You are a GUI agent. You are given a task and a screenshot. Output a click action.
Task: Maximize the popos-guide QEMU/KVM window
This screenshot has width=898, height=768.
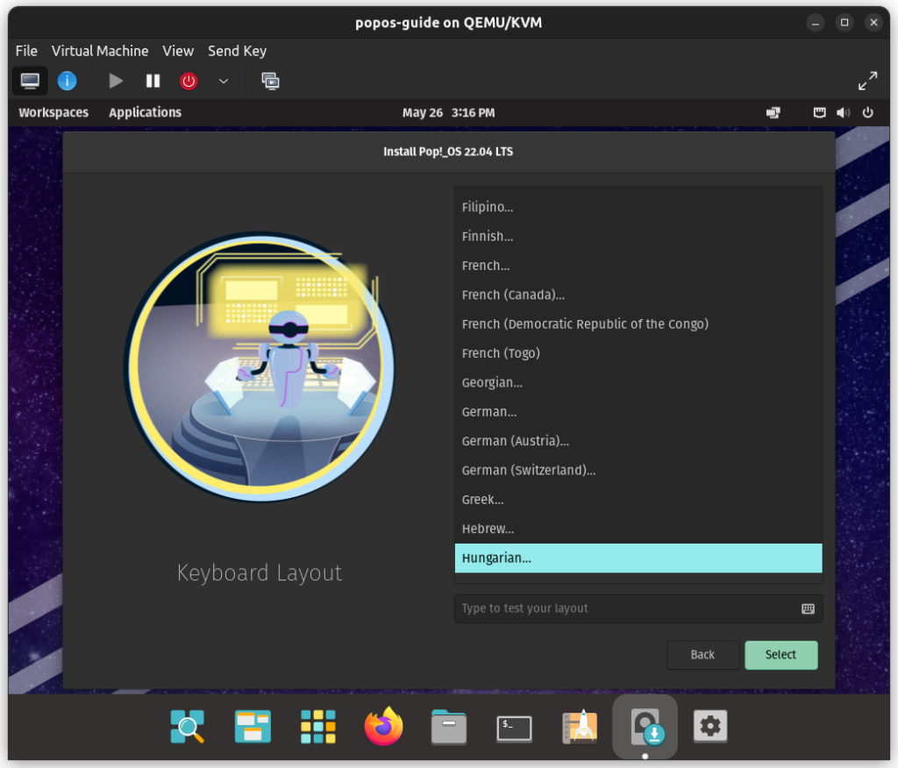coord(845,22)
